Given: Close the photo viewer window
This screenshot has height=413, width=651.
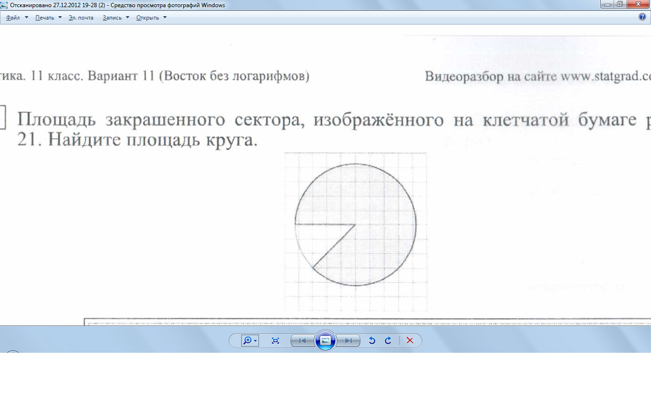Looking at the screenshot, I should 639,4.
